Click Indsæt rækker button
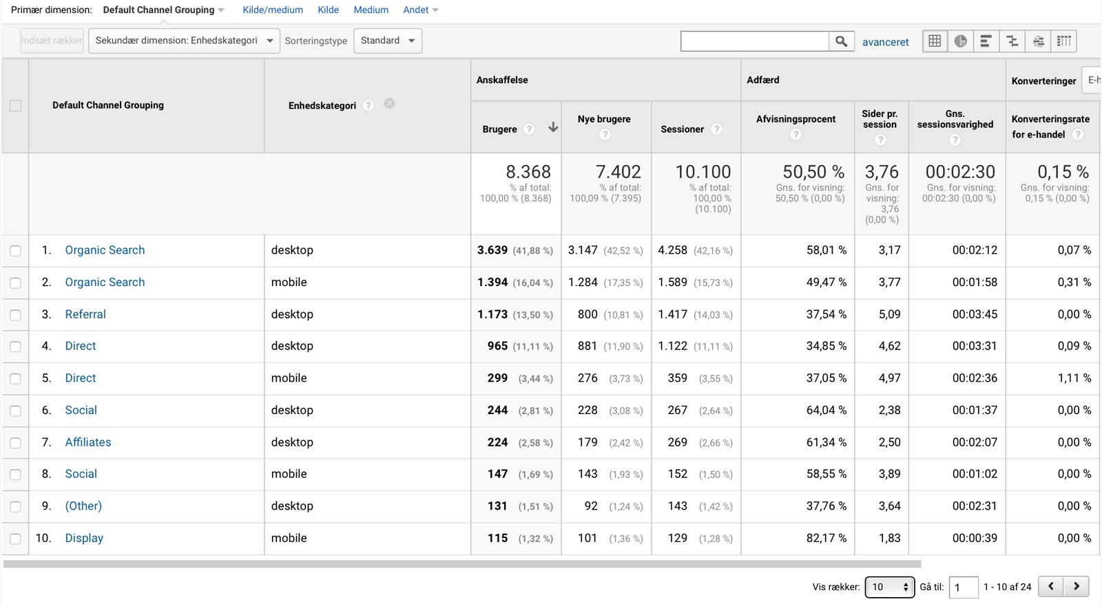Viewport: 1102px width, 606px height. (52, 41)
